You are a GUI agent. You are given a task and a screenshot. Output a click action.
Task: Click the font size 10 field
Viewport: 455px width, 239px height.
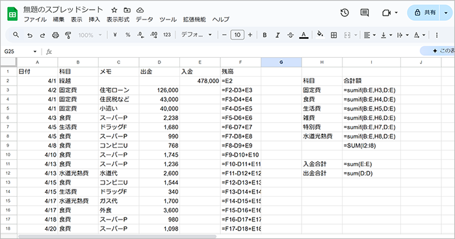tap(237, 35)
